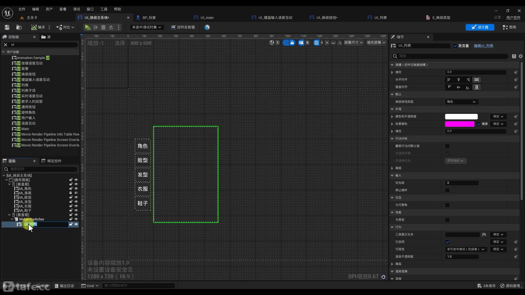Select center horizontal alignment icon
525x295 pixels.
pyautogui.click(x=459, y=80)
